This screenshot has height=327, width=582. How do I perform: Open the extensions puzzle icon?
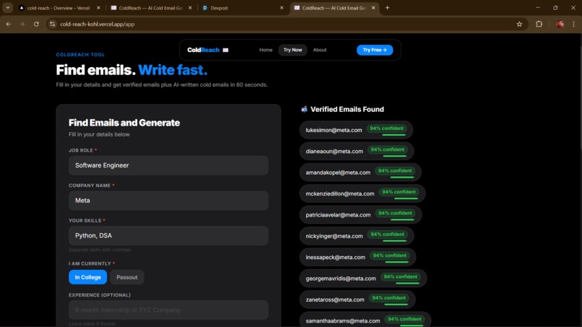539,24
